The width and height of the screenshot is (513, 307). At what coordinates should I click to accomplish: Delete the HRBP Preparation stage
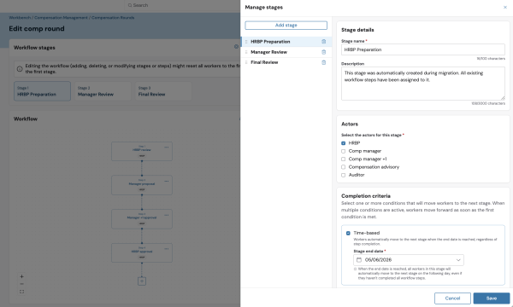323,42
